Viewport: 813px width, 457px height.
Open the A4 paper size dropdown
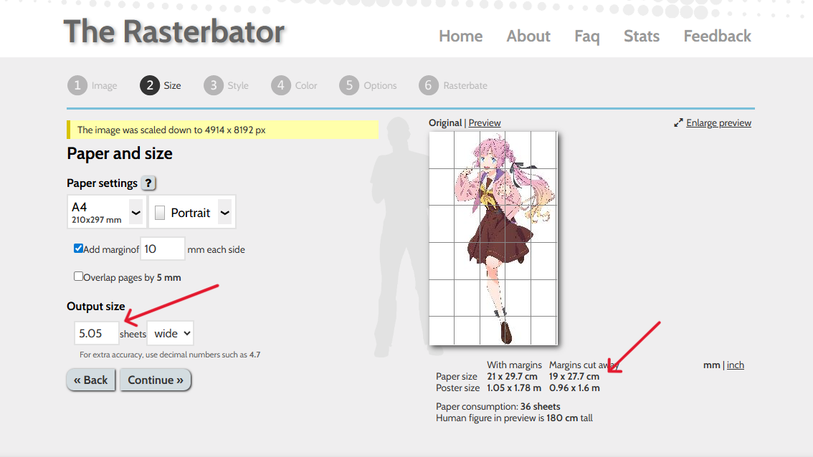tap(106, 212)
